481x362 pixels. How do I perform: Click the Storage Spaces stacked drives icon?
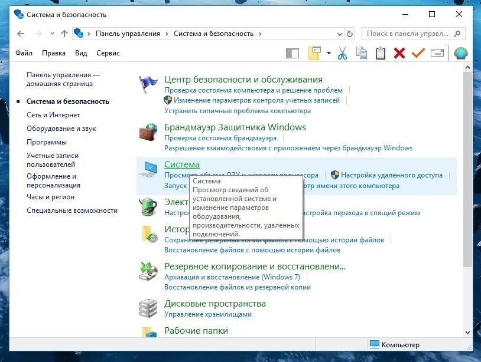(x=148, y=308)
